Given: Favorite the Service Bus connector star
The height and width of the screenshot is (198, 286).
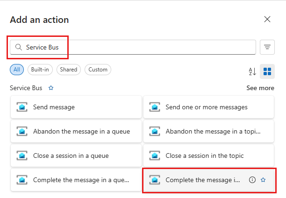Looking at the screenshot, I should (x=51, y=88).
